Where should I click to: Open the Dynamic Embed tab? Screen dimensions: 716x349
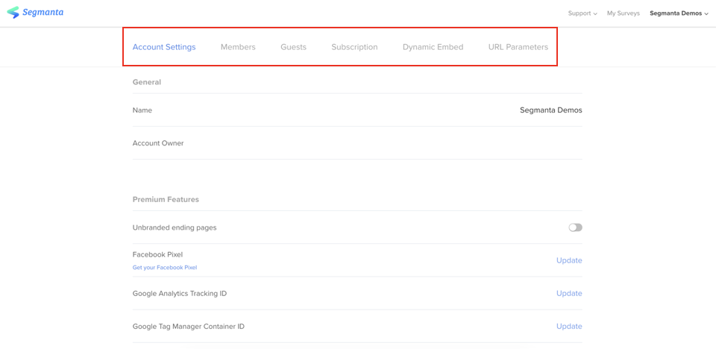coord(433,47)
